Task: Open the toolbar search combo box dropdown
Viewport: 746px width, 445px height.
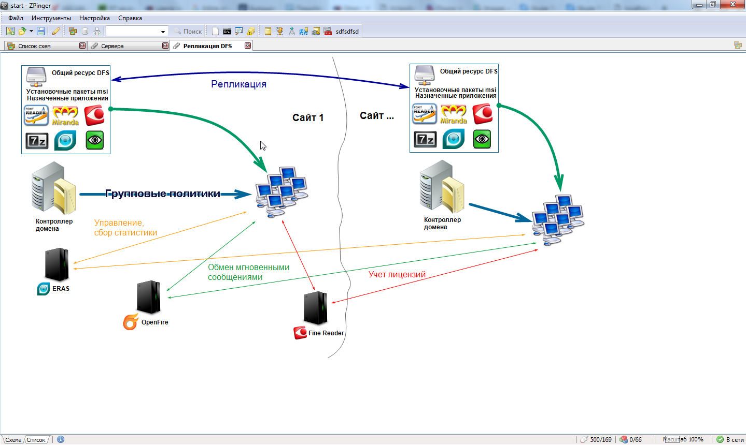Action: point(163,32)
